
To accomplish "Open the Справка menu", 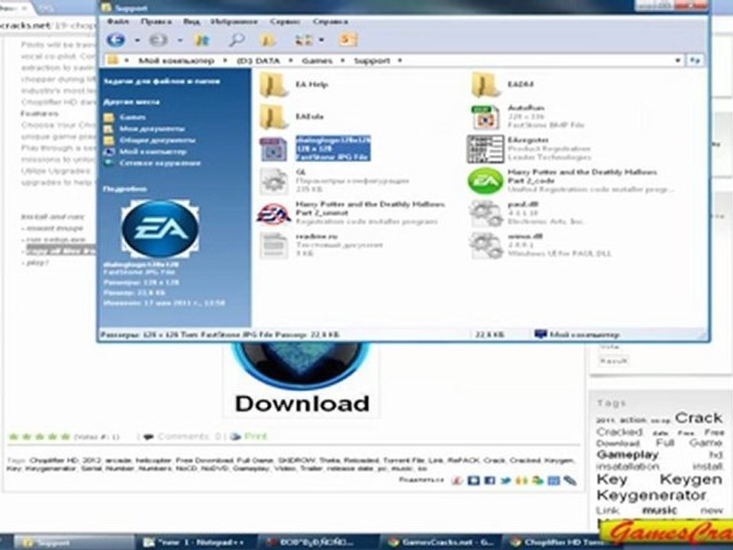I will tap(330, 21).
